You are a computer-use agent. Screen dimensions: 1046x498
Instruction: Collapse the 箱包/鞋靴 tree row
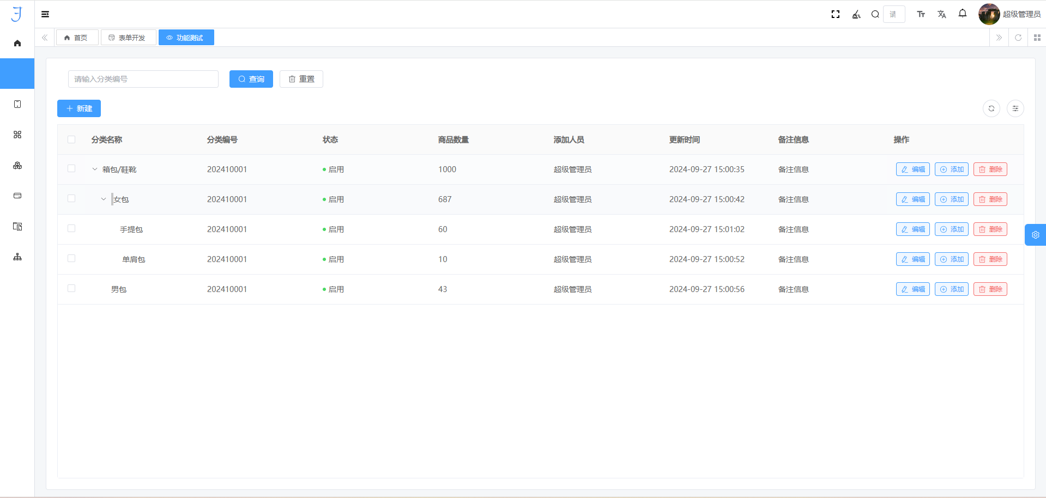tap(95, 169)
